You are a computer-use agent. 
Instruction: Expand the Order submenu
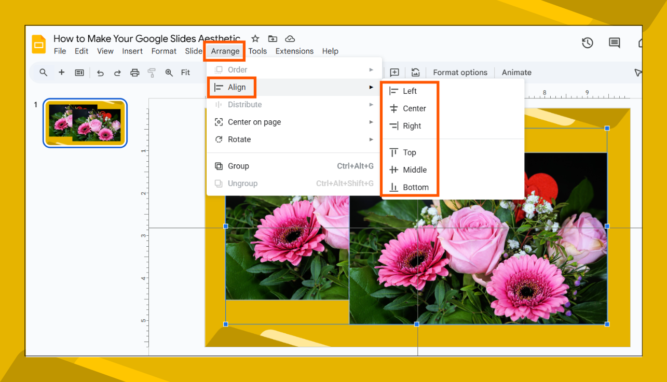237,69
